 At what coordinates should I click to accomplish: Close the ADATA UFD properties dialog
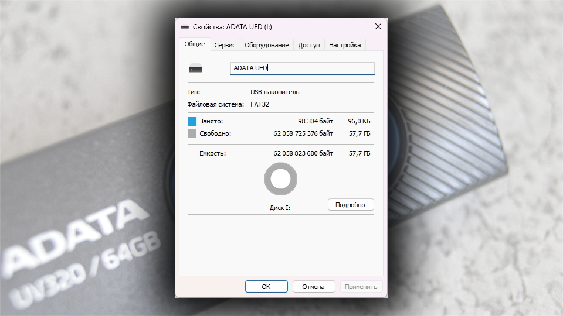[378, 26]
